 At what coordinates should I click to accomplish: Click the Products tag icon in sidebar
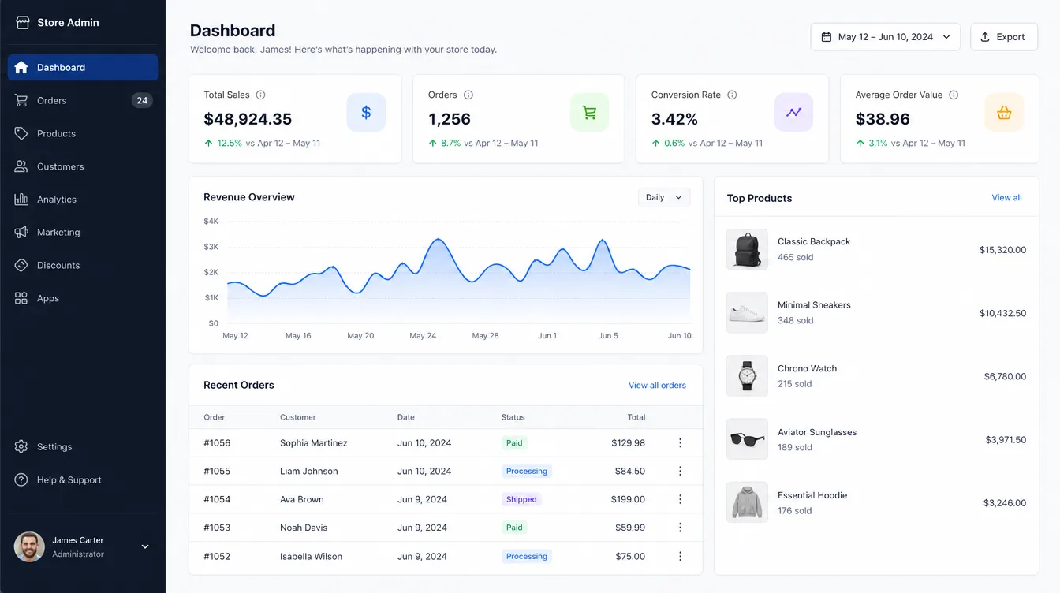[x=21, y=133]
